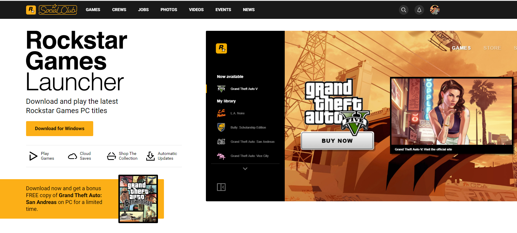Click the 'My library' heading
Screen dimensions: 517x233
tap(226, 101)
